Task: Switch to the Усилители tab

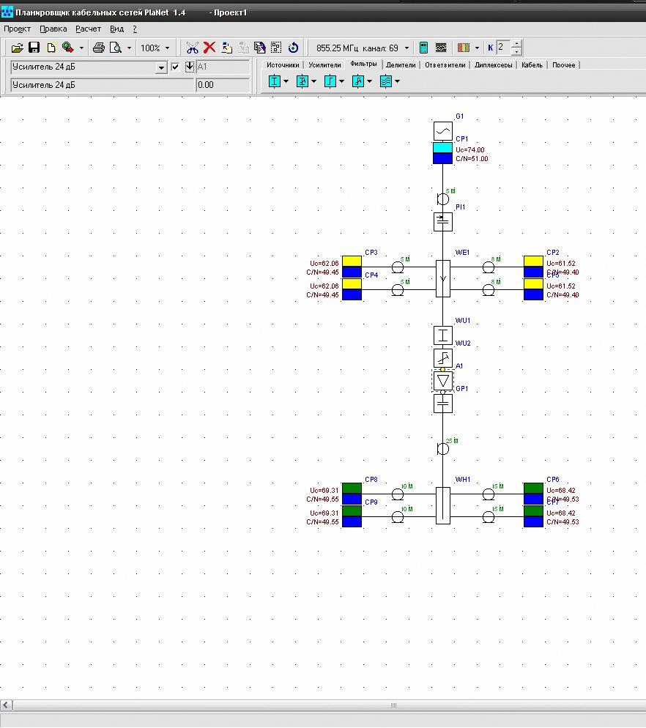Action: click(x=324, y=65)
